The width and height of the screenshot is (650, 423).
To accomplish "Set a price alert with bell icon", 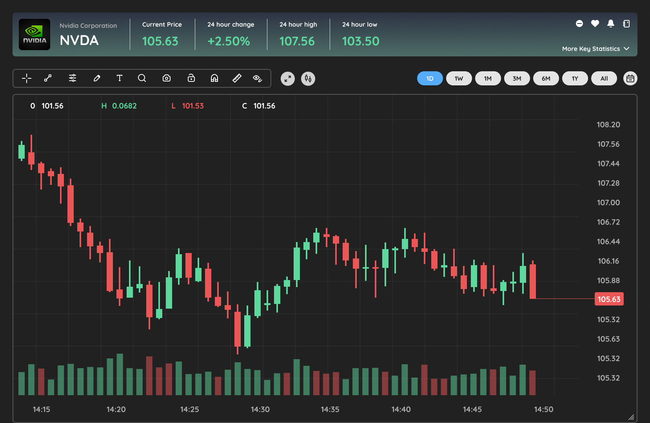I will [x=611, y=23].
